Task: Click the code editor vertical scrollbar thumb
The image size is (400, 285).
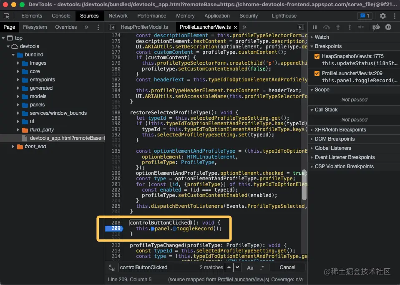Action: [304, 185]
